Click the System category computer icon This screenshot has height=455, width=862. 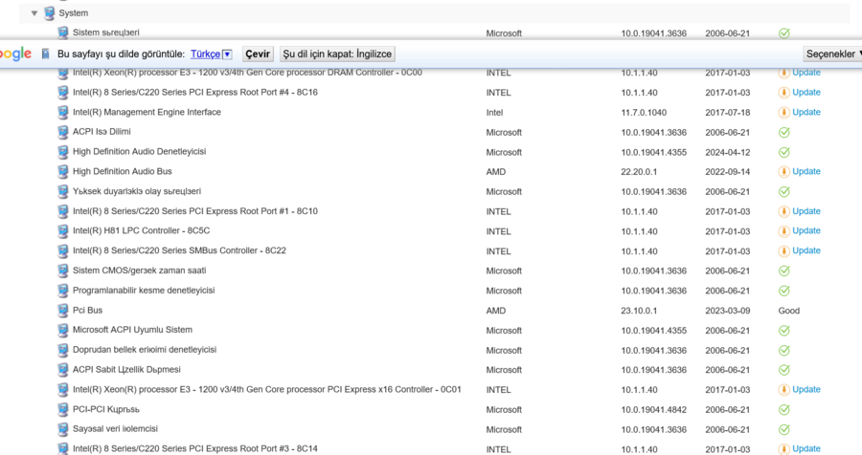pos(50,13)
